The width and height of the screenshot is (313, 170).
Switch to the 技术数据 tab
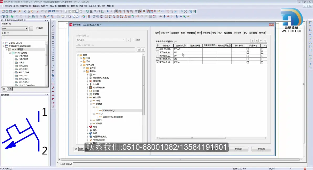coord(206,33)
